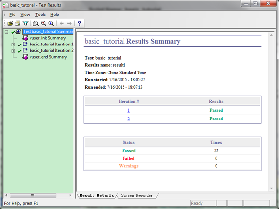The height and width of the screenshot is (209, 279).
Task: Click the vuser_init Summary node icon
Action: pyautogui.click(x=25, y=38)
